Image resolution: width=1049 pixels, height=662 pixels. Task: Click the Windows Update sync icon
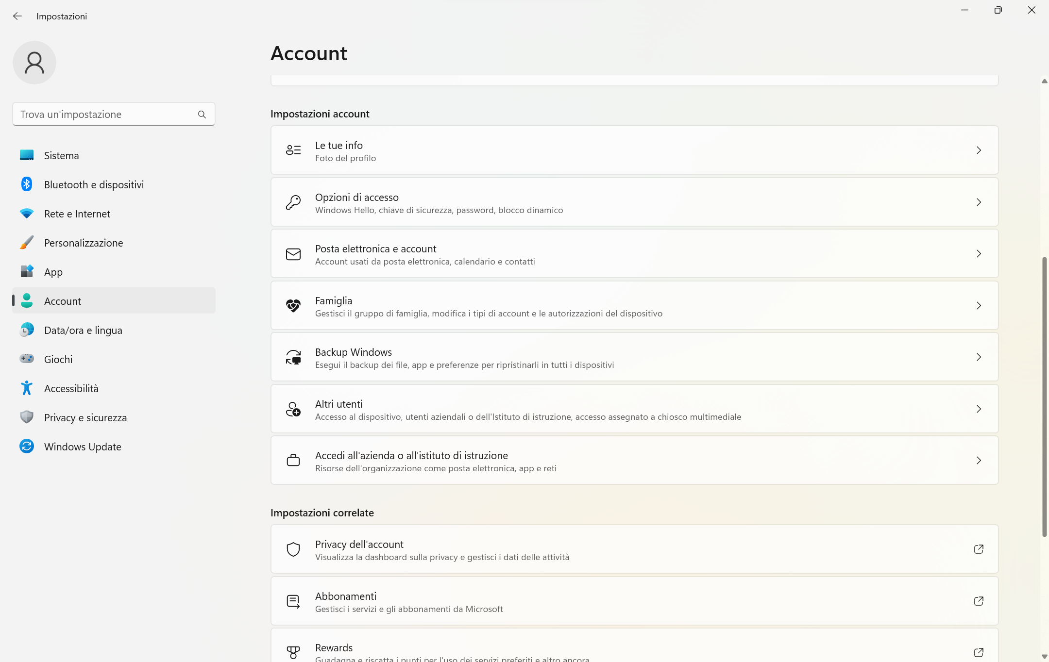pyautogui.click(x=27, y=447)
